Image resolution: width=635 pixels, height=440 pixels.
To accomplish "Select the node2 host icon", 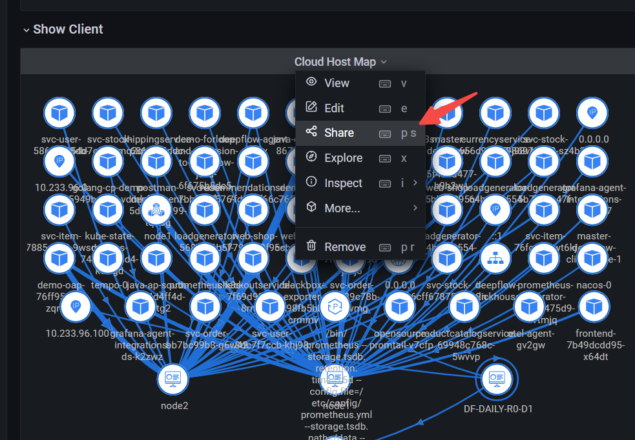I will tap(173, 378).
